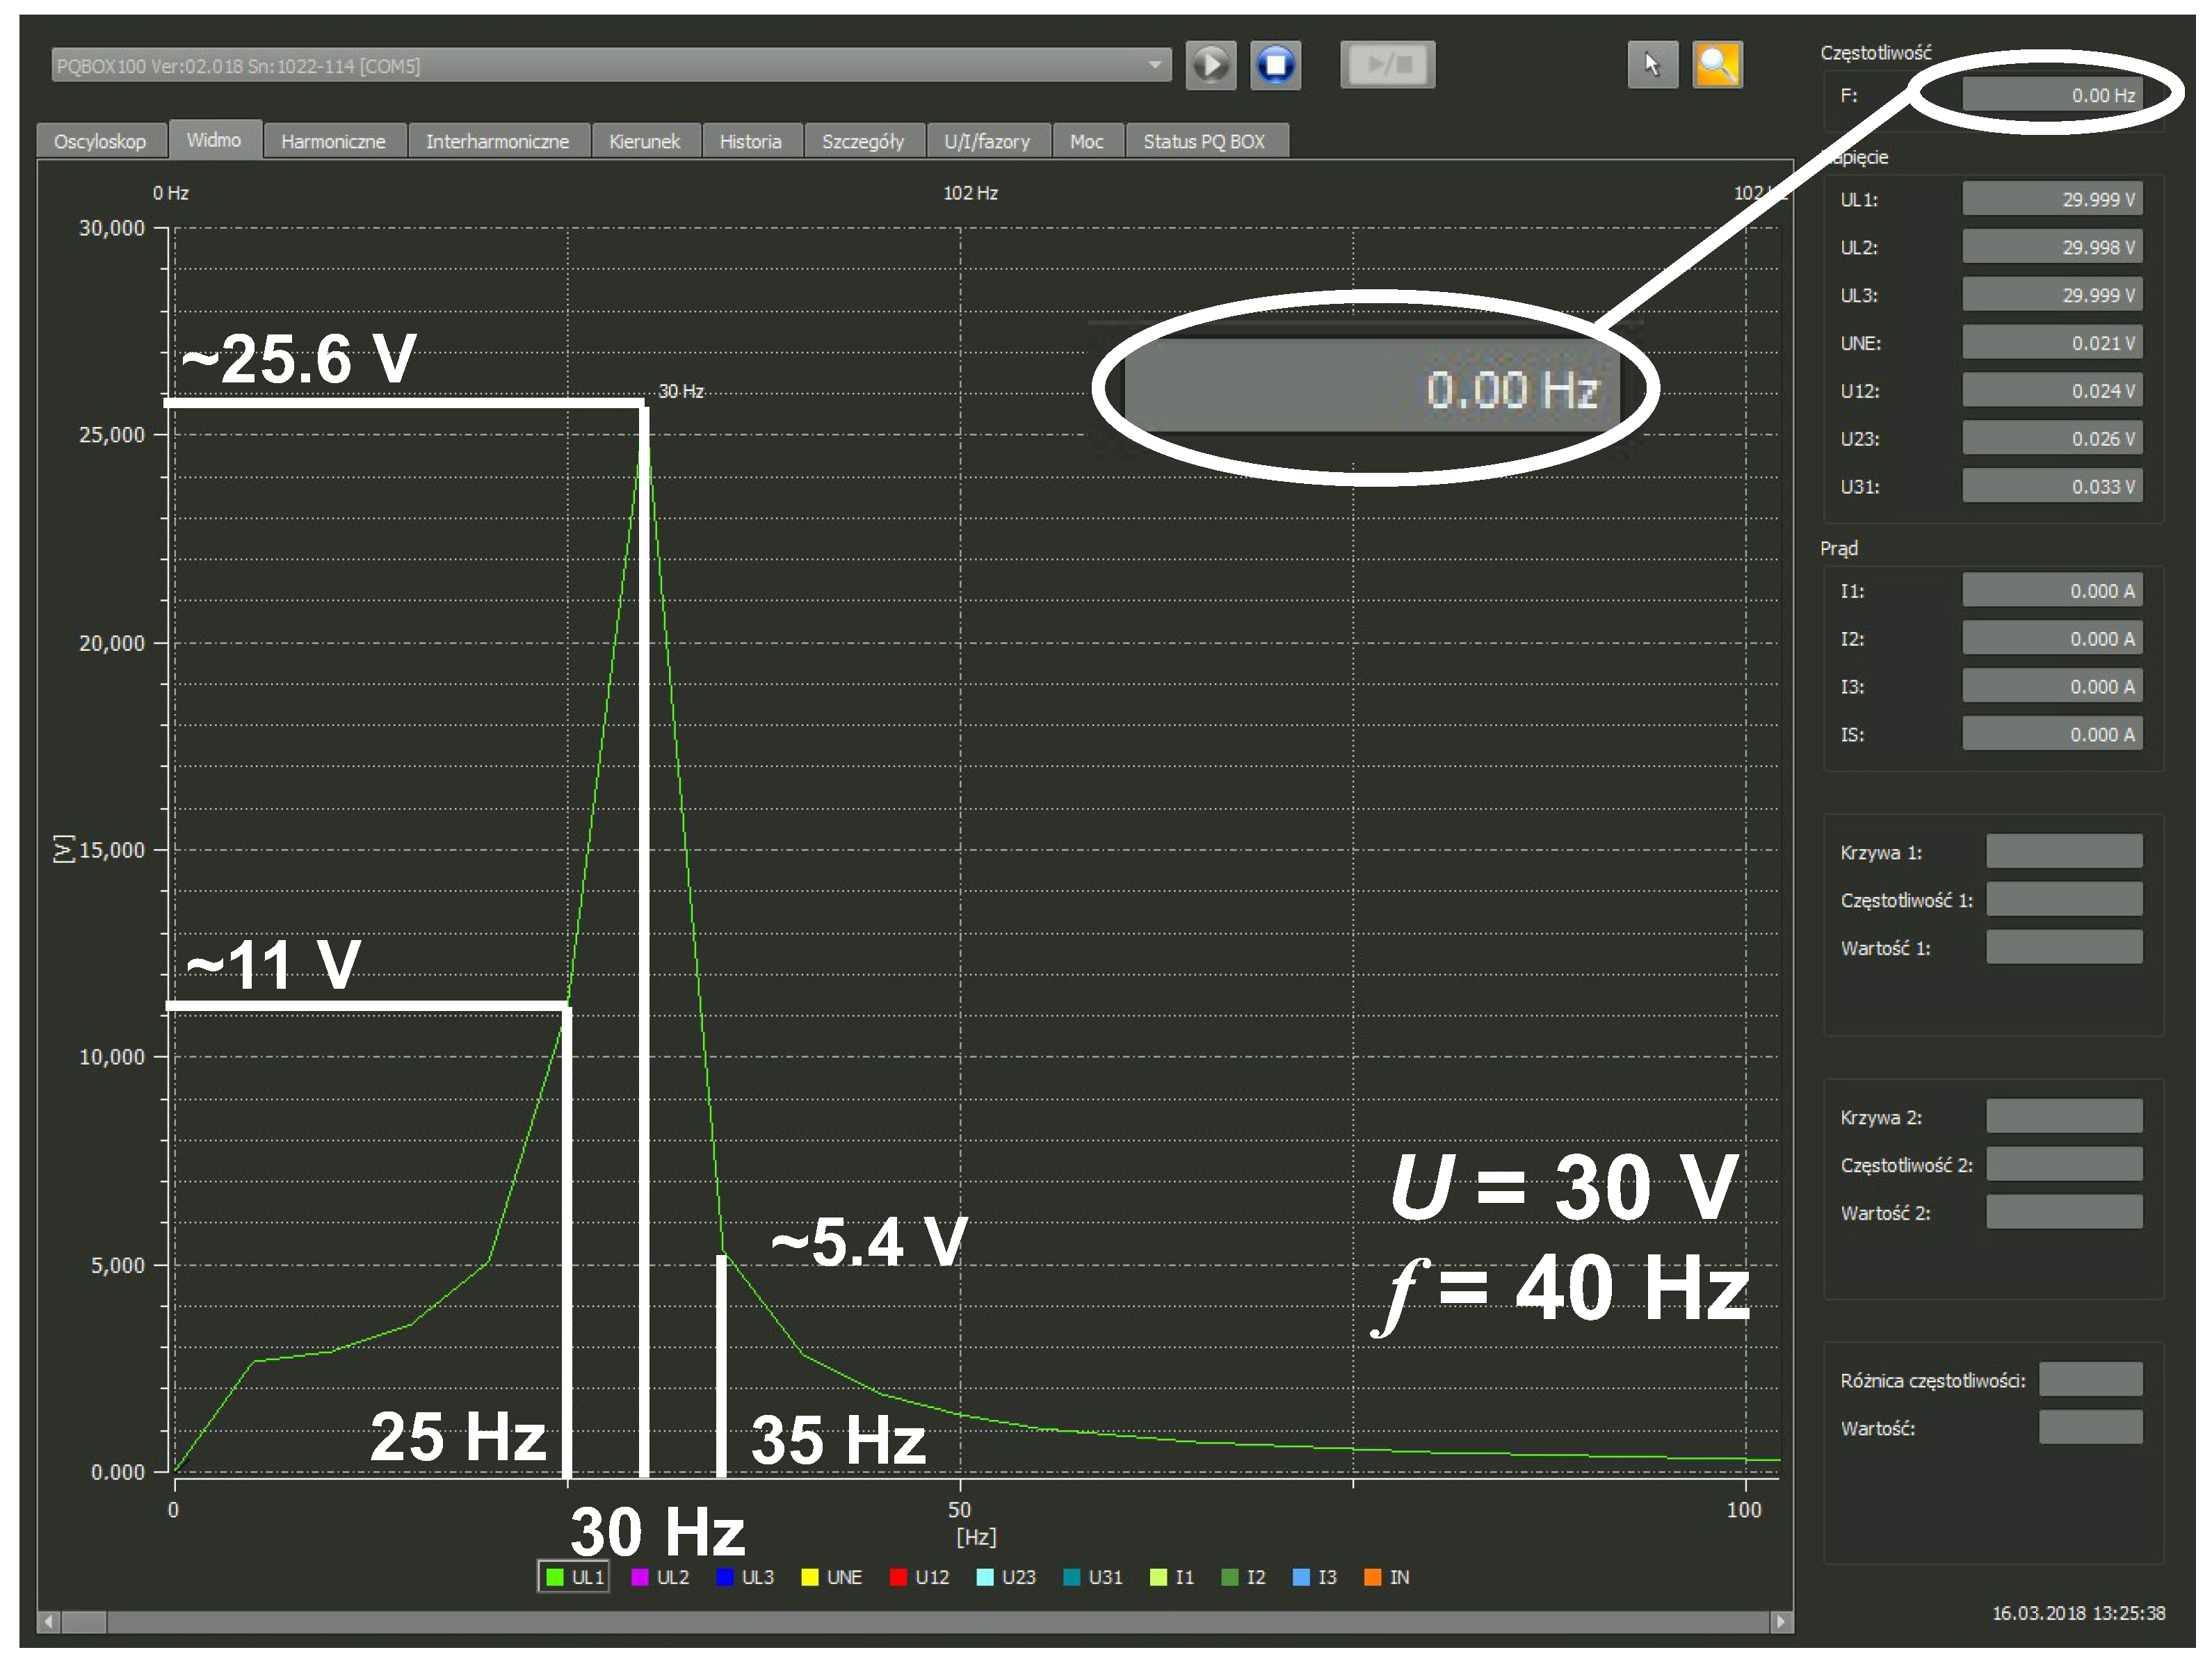This screenshot has height=1666, width=2212.
Task: Open Status PQ BOX tab
Action: pyautogui.click(x=1204, y=142)
